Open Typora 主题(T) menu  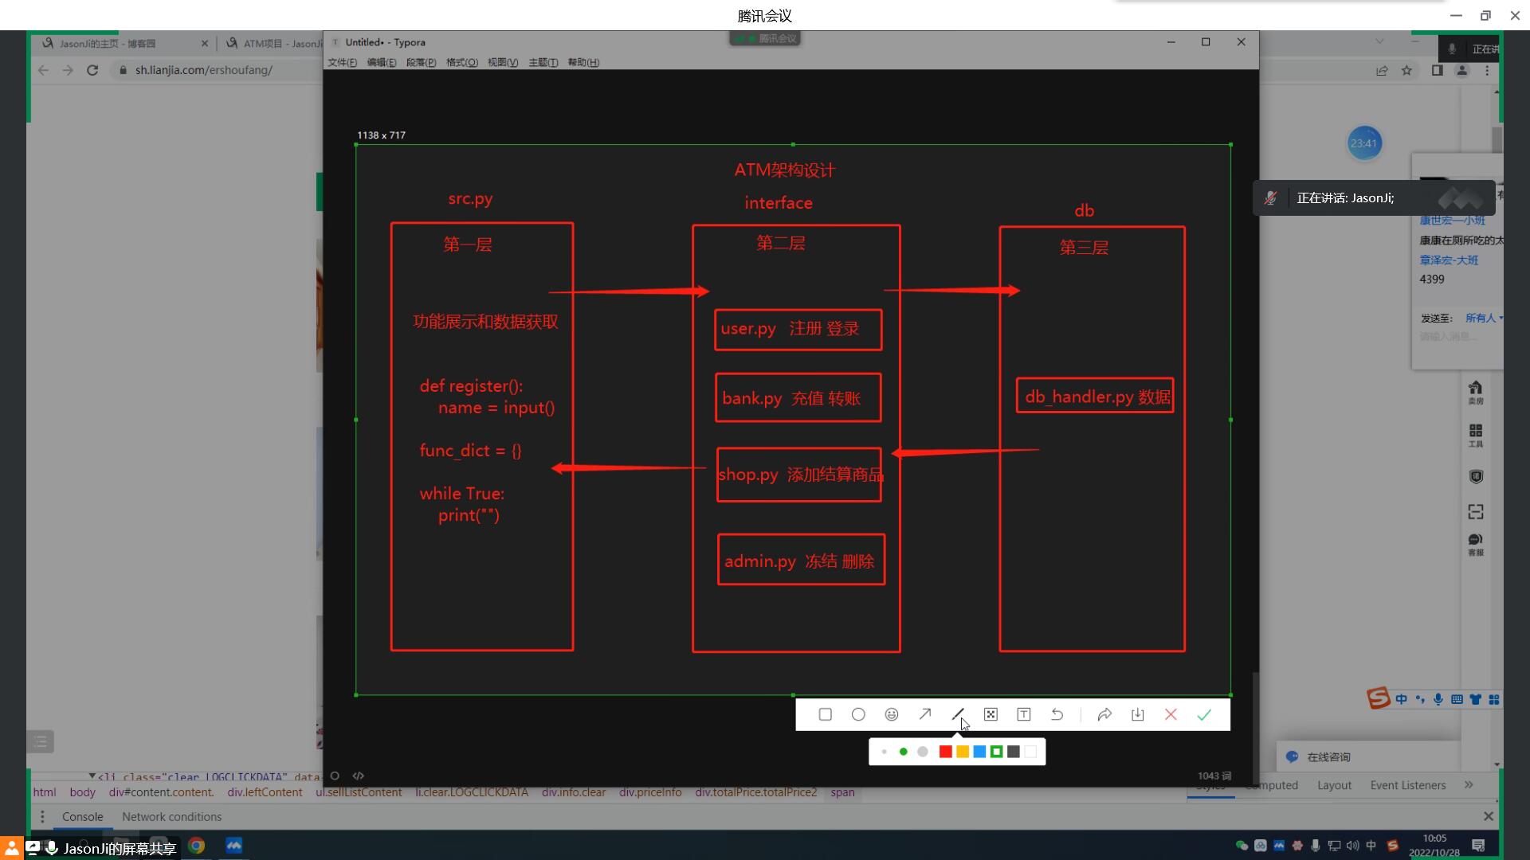543,62
